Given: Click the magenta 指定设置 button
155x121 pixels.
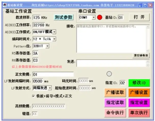Looking at the screenshot, I should pyautogui.click(x=139, y=103).
